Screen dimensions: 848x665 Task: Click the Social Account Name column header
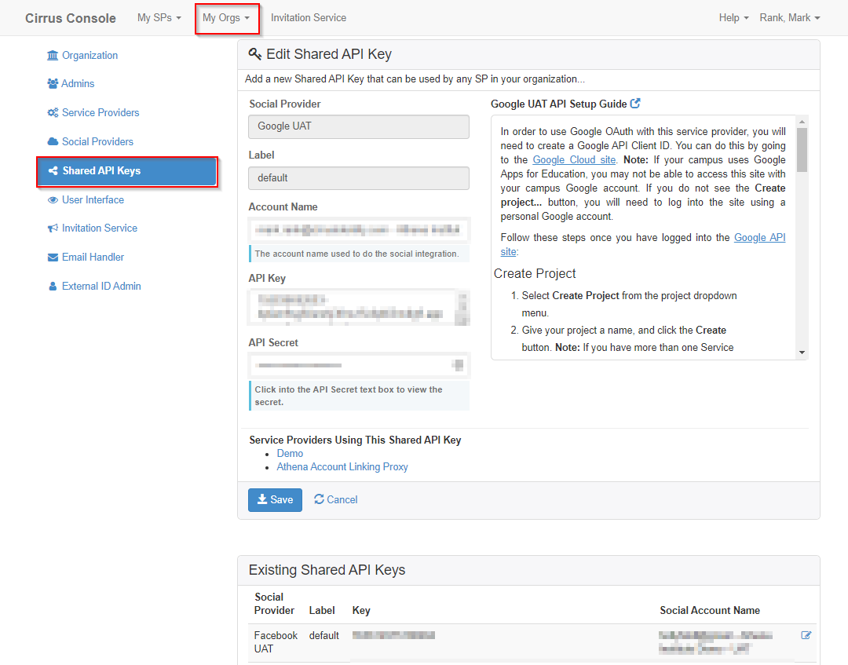pos(710,610)
